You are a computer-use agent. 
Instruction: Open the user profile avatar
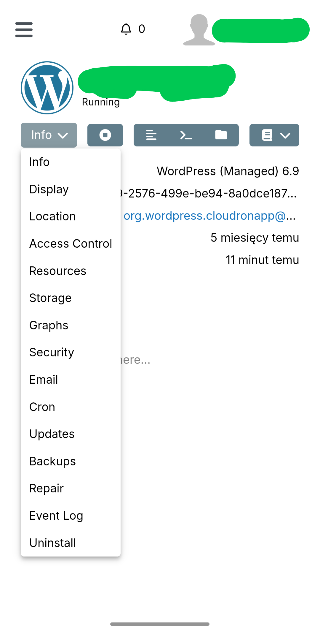(x=199, y=30)
